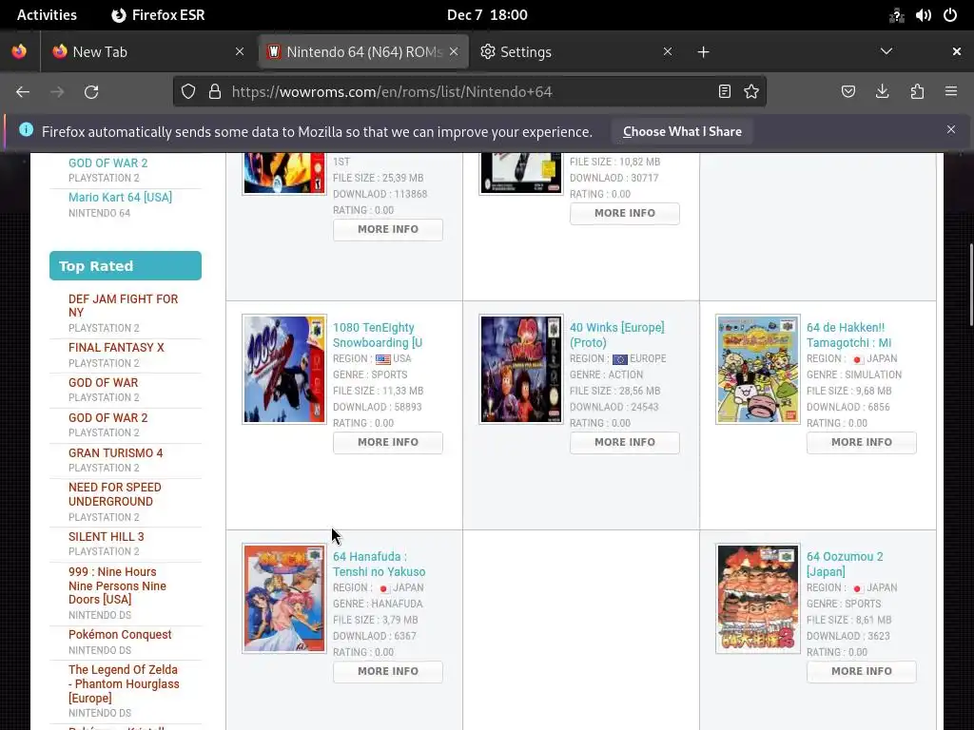Viewport: 974px width, 730px height.
Task: Show site security padlock info
Action: click(215, 92)
